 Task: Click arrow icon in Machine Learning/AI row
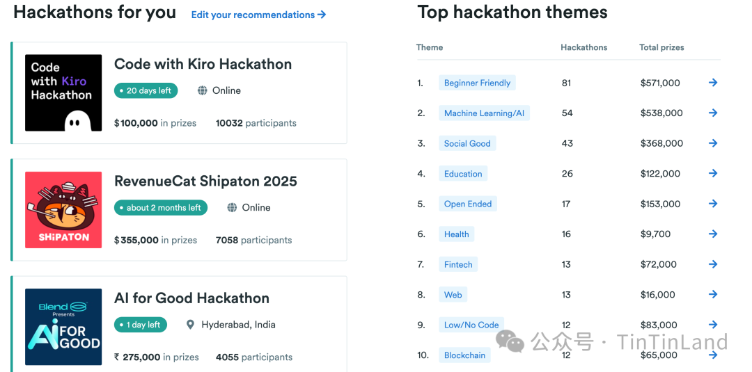(x=713, y=113)
